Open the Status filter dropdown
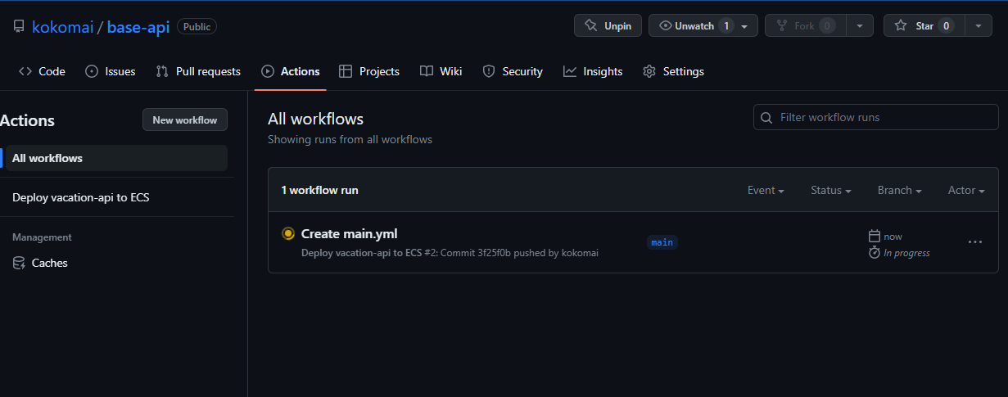The width and height of the screenshot is (1008, 397). (831, 190)
